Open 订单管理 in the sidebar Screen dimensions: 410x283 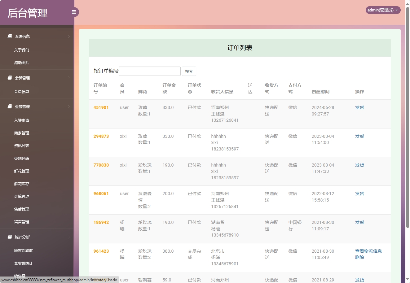[x=22, y=197]
